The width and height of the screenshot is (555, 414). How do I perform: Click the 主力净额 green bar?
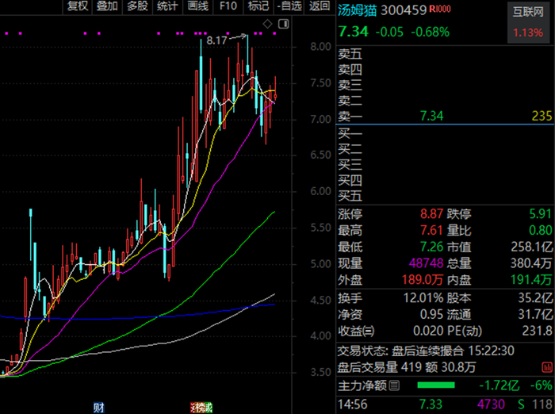coord(436,385)
